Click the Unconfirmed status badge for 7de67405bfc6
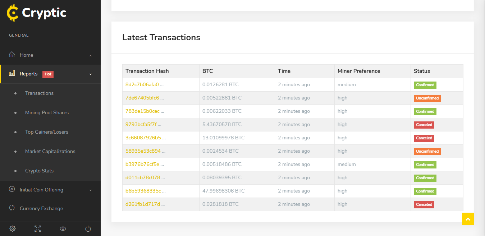This screenshot has height=236, width=485. point(427,98)
